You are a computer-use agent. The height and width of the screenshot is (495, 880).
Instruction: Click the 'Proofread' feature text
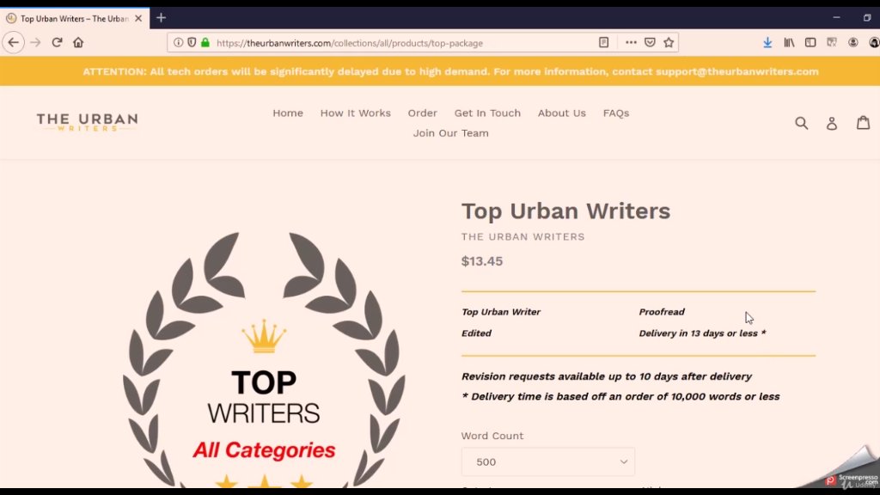click(x=662, y=312)
